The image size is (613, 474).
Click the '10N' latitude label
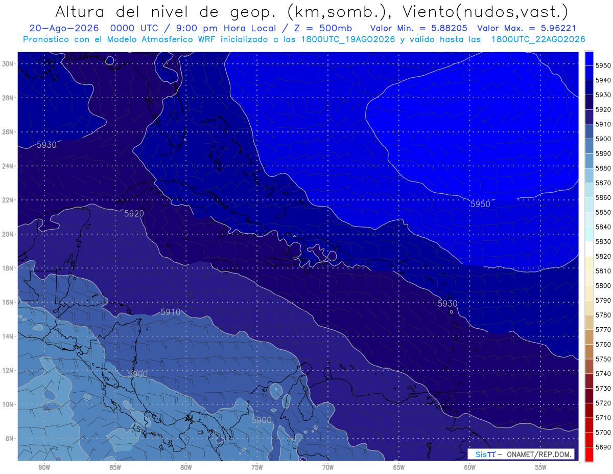coord(7,404)
